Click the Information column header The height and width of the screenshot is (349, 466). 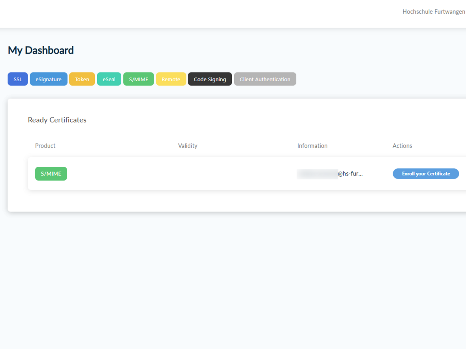[312, 146]
